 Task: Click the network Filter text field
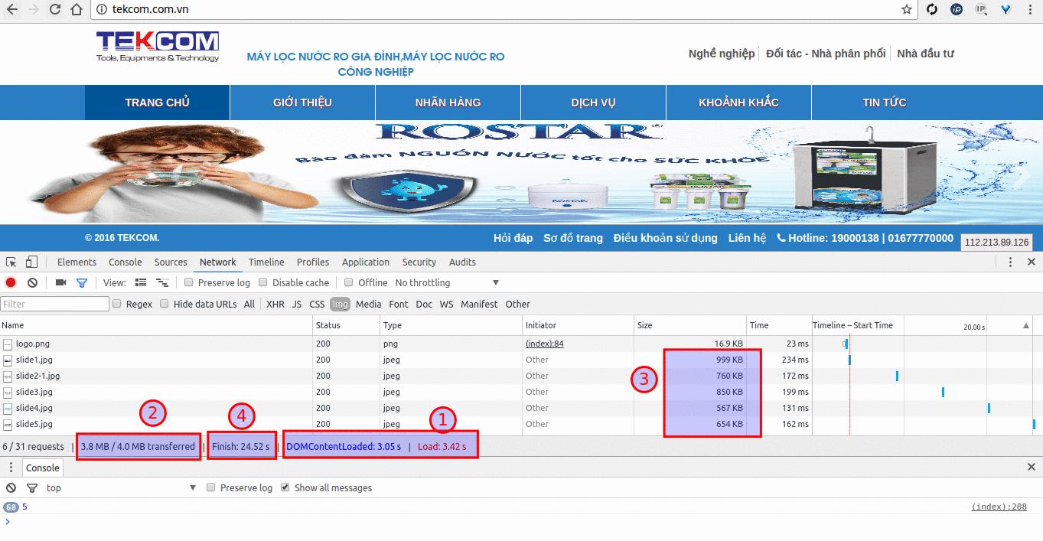[54, 304]
